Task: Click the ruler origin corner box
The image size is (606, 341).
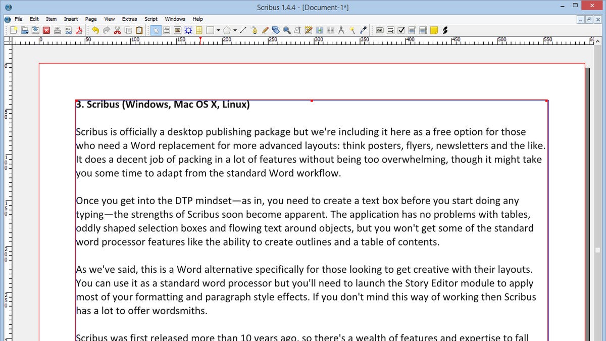Action: 7,40
